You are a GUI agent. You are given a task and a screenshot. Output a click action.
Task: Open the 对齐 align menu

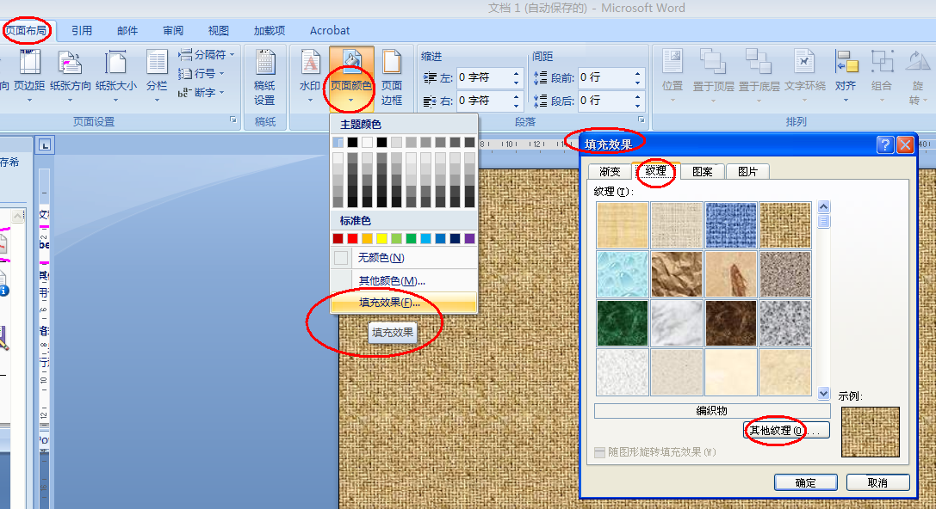846,77
